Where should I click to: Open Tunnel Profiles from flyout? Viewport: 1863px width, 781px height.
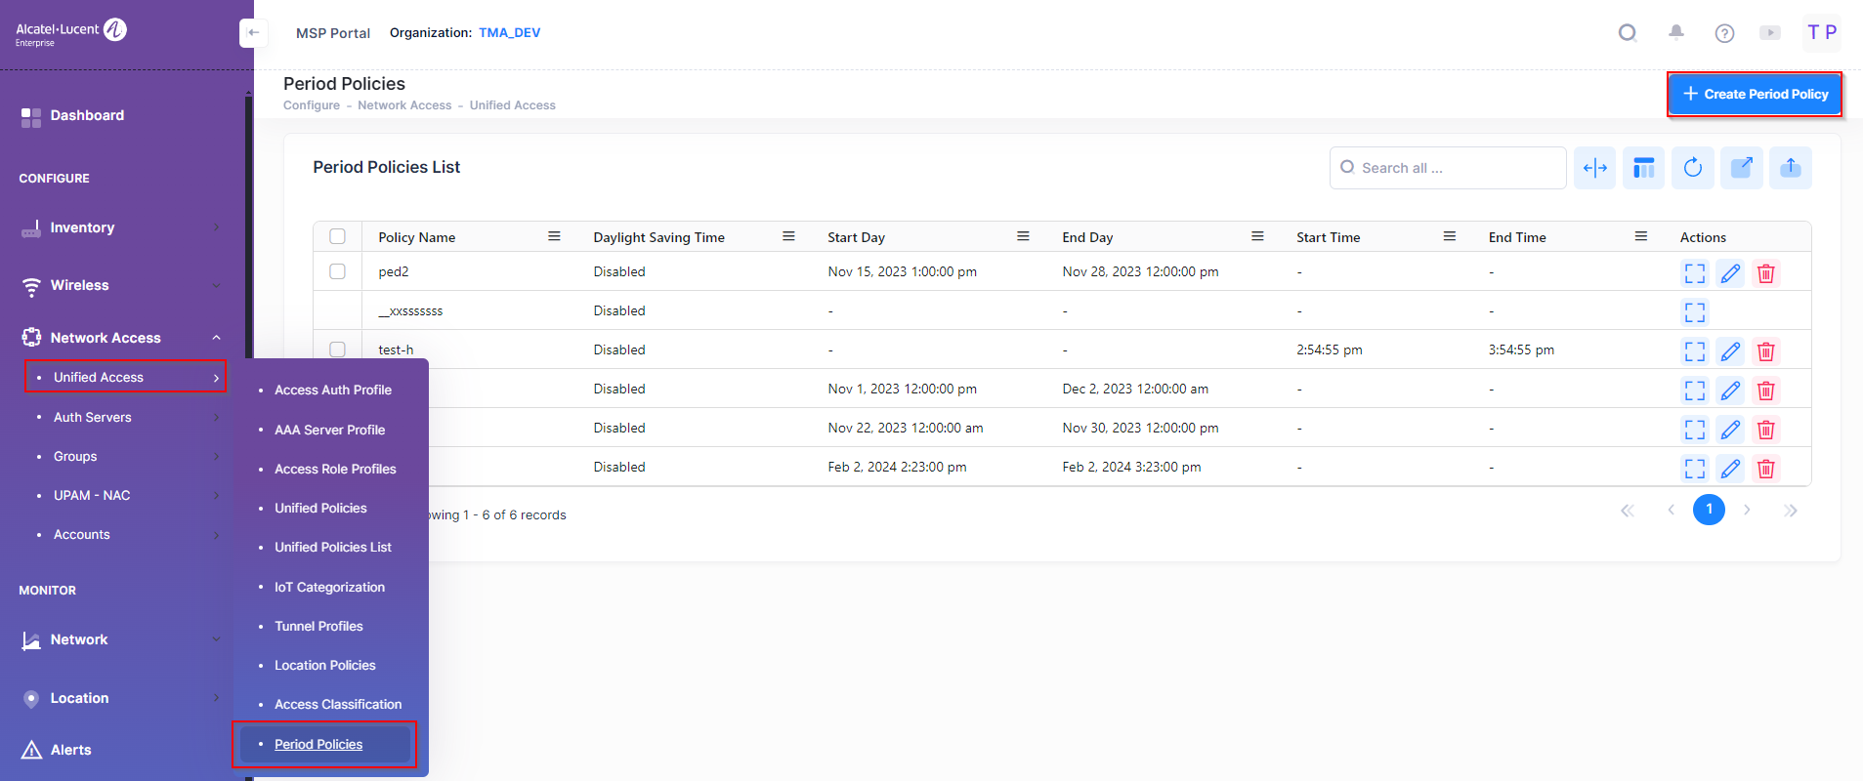[318, 626]
